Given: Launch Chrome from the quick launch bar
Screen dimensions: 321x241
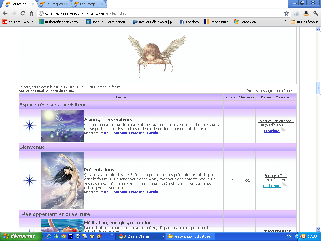Looking at the screenshot, I should tap(63, 236).
